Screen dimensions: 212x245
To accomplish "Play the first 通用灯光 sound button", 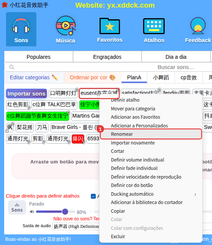I will [x=18, y=139].
